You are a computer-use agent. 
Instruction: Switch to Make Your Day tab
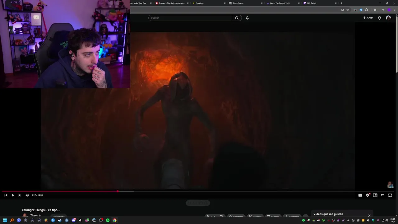coord(140,3)
